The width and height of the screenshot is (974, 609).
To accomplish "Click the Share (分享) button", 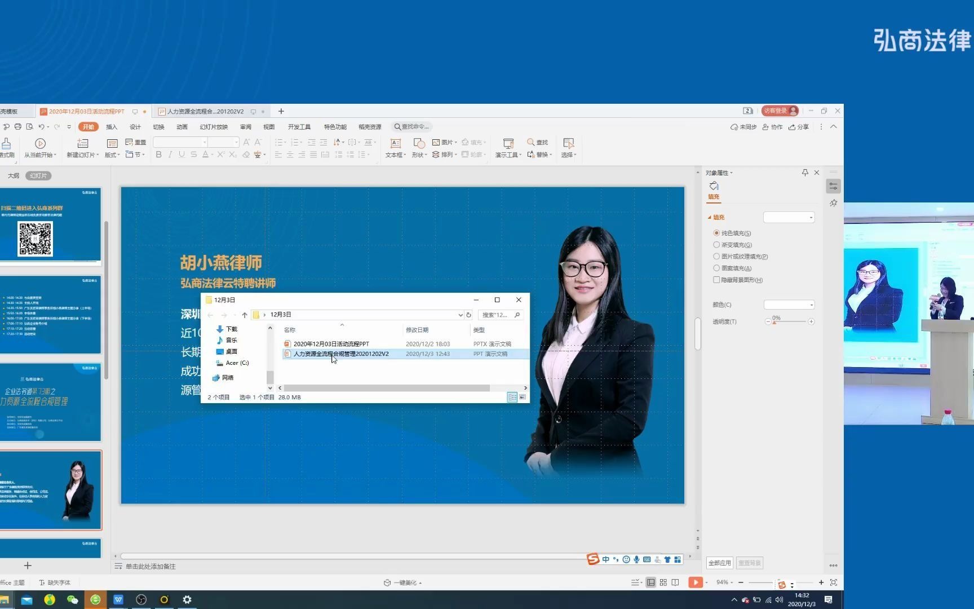I will point(799,127).
